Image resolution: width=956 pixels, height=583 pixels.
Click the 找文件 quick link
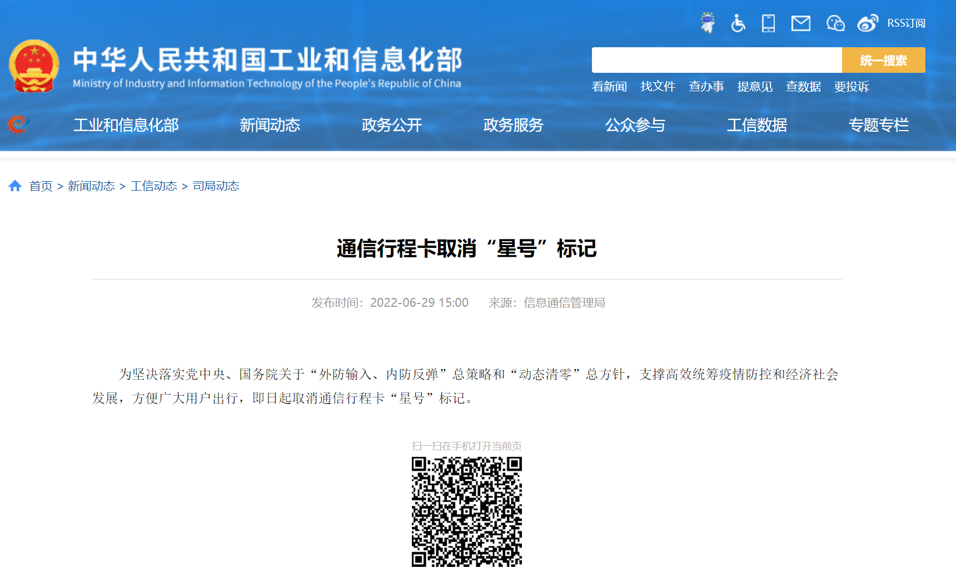pos(658,87)
